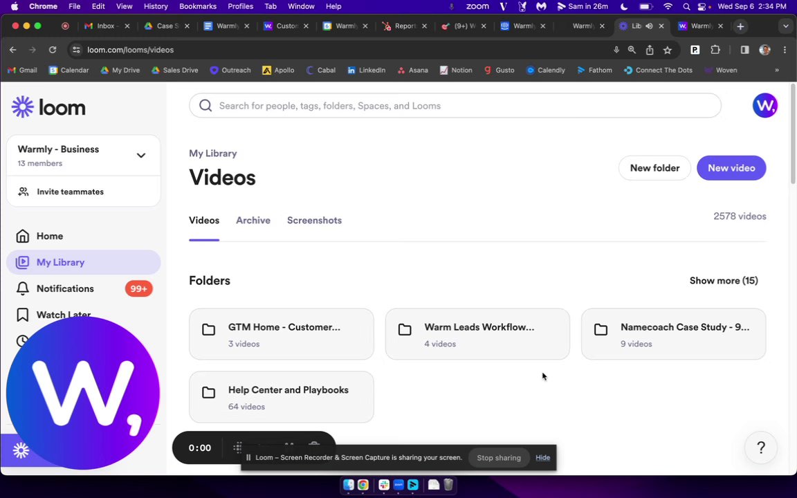Show hidden bookmarks with the double chevron
The width and height of the screenshot is (797, 498).
coord(777,70)
